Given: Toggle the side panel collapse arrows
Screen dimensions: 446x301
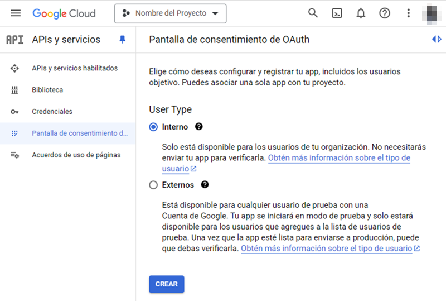Looking at the screenshot, I should coord(437,39).
